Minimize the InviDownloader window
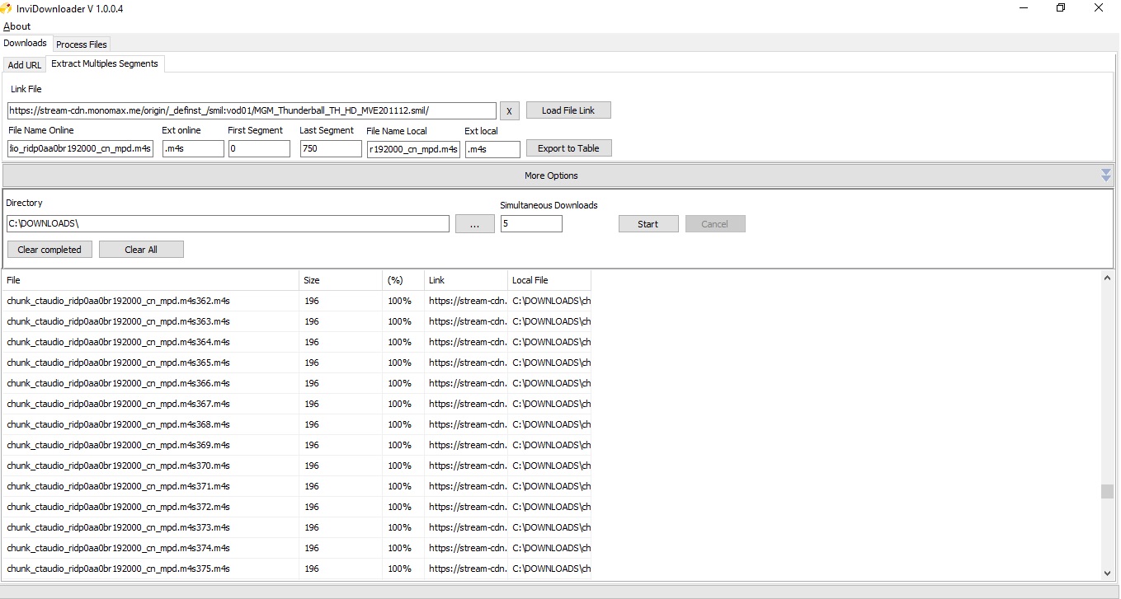Viewport: 1121px width, 599px height. (x=1023, y=8)
